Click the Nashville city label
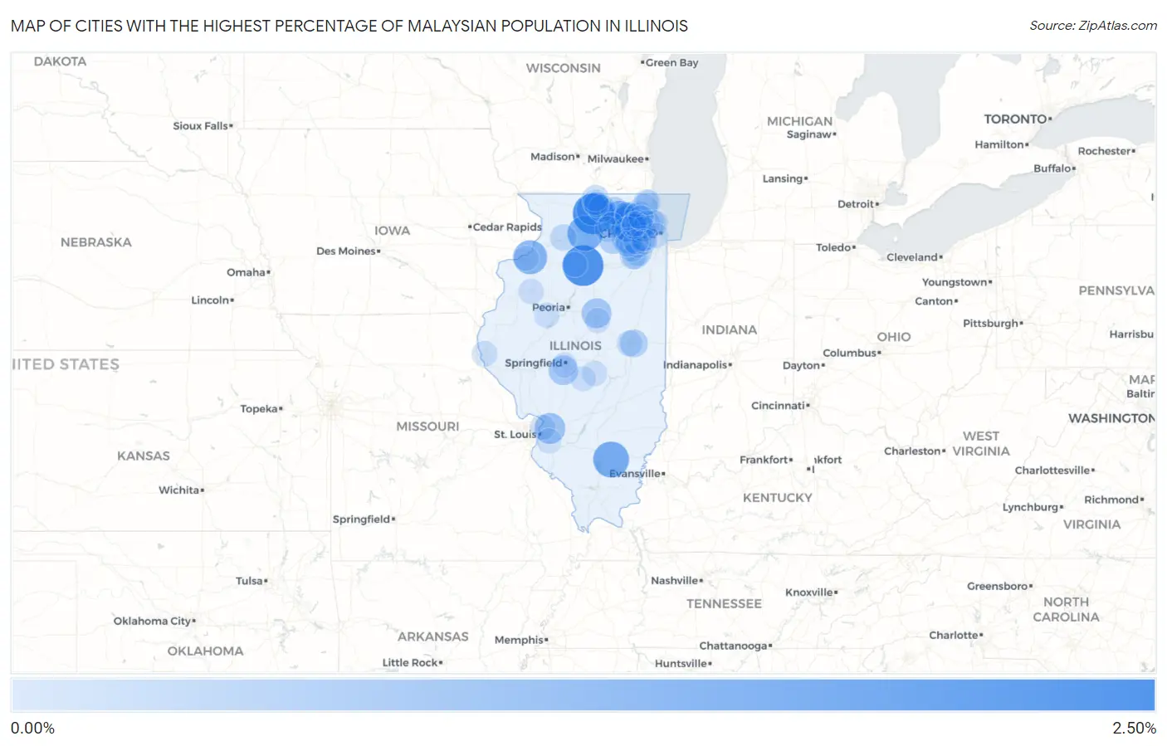 (676, 580)
